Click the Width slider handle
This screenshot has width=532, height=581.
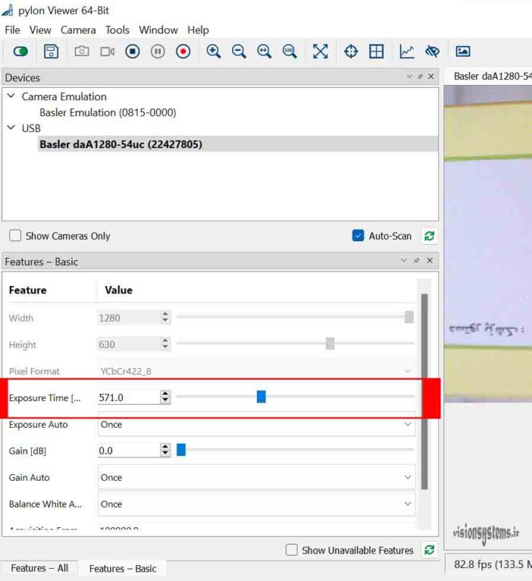pyautogui.click(x=409, y=317)
